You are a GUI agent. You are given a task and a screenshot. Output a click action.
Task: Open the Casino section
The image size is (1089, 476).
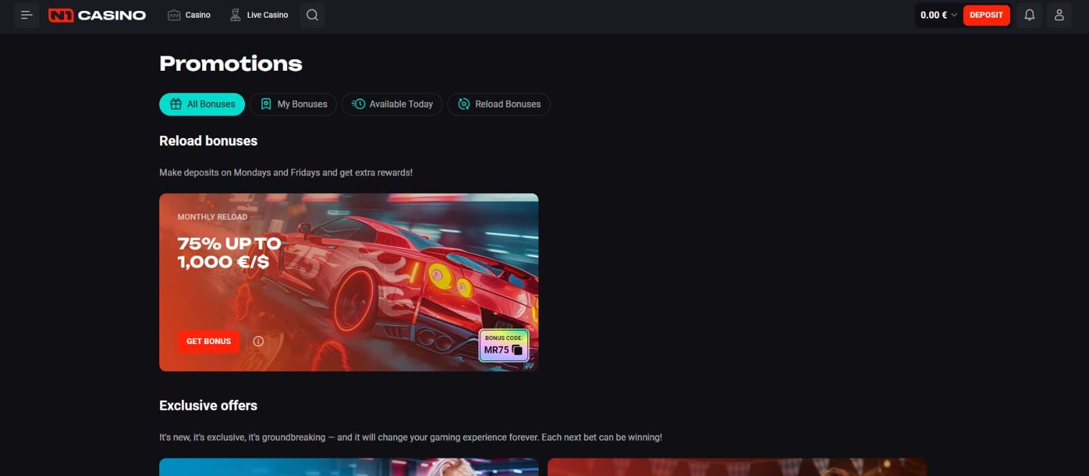[189, 15]
